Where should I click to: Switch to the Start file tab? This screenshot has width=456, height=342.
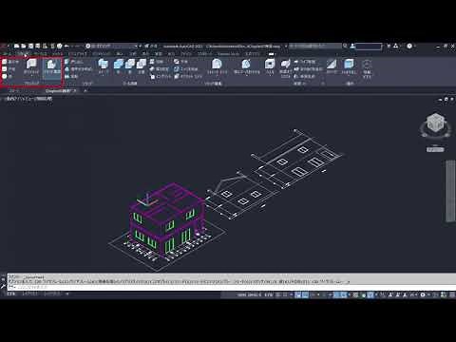pos(14,91)
